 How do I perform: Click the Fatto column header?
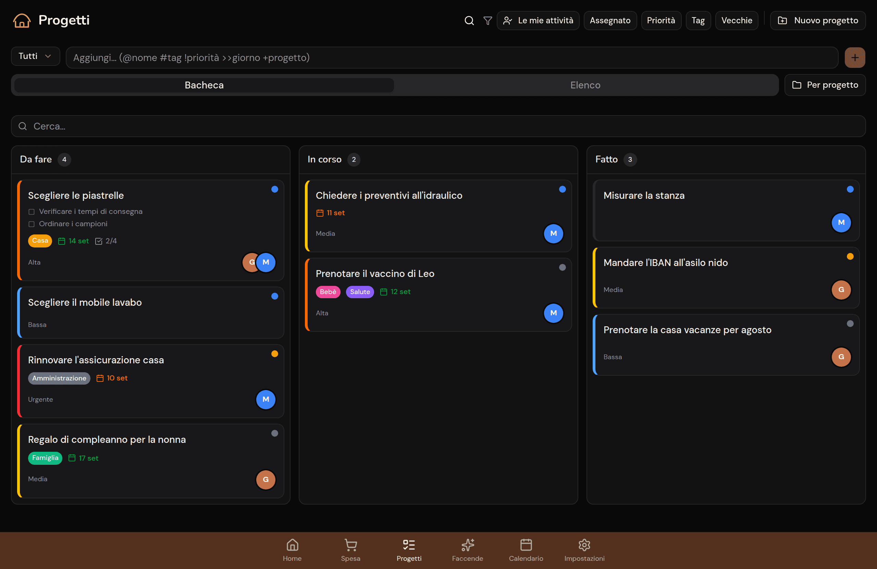726,160
